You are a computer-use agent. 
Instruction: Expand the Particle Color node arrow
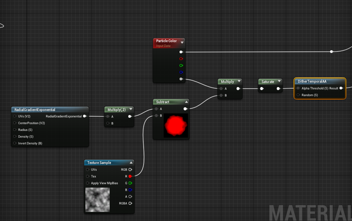[x=182, y=42]
